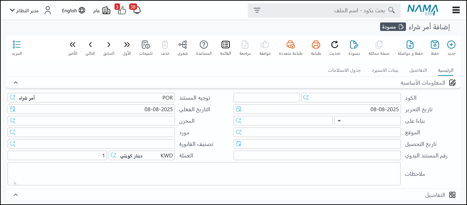
Task: Expand the system administrator (مدير النظام) user menu
Action: [x=13, y=10]
